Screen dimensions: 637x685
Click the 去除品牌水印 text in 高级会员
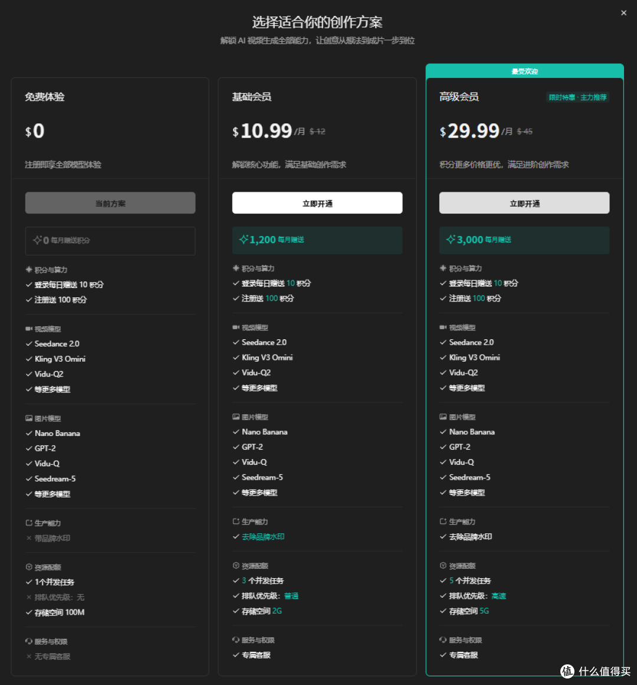(470, 536)
